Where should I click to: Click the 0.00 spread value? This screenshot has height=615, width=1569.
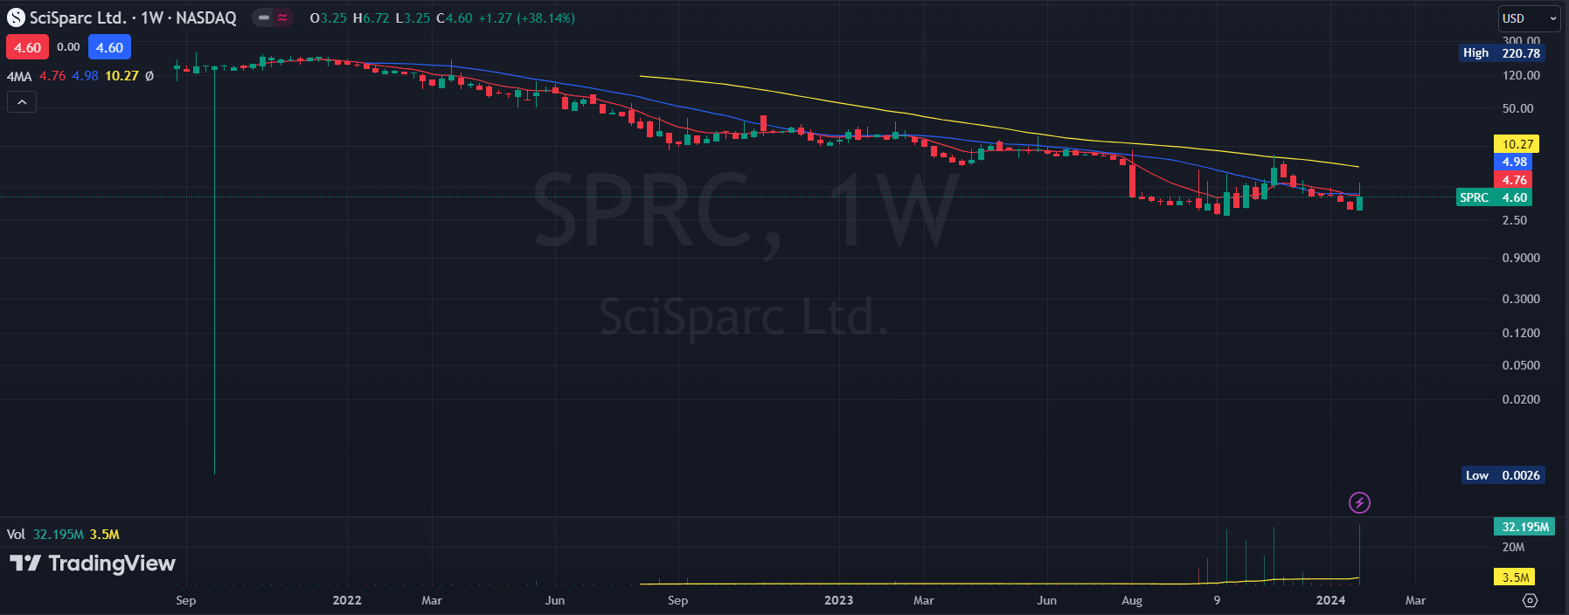pyautogui.click(x=68, y=47)
